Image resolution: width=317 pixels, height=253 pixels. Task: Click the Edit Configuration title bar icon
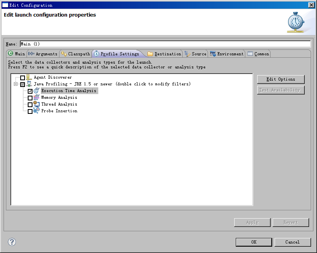point(5,5)
